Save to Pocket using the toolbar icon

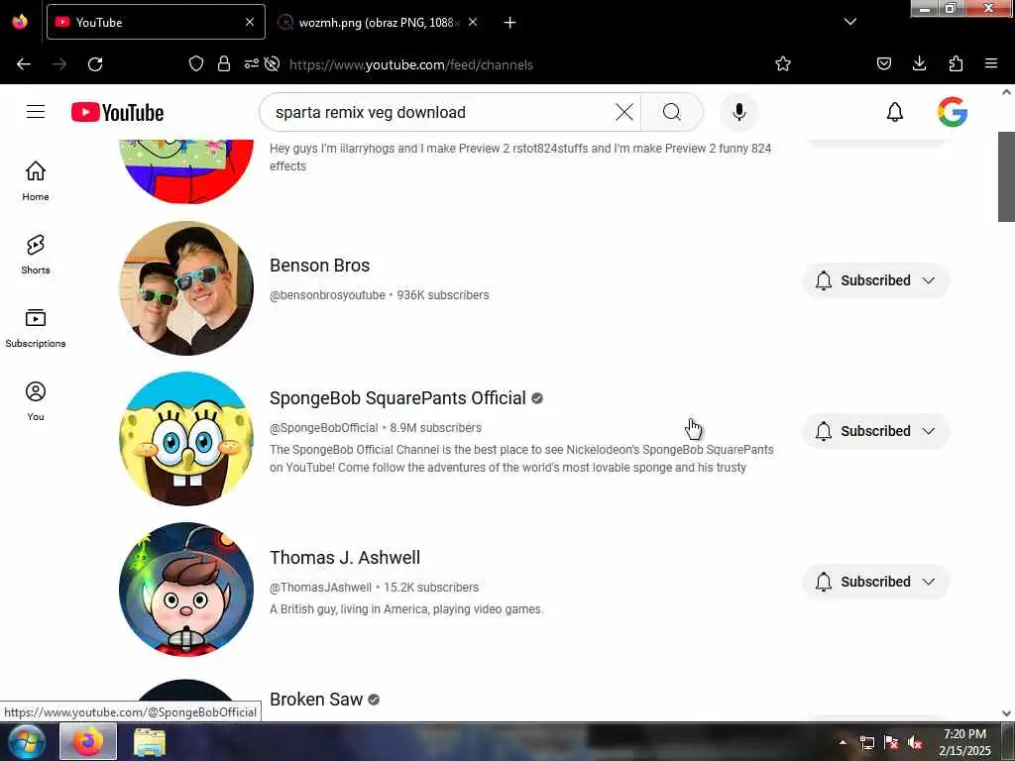point(884,63)
